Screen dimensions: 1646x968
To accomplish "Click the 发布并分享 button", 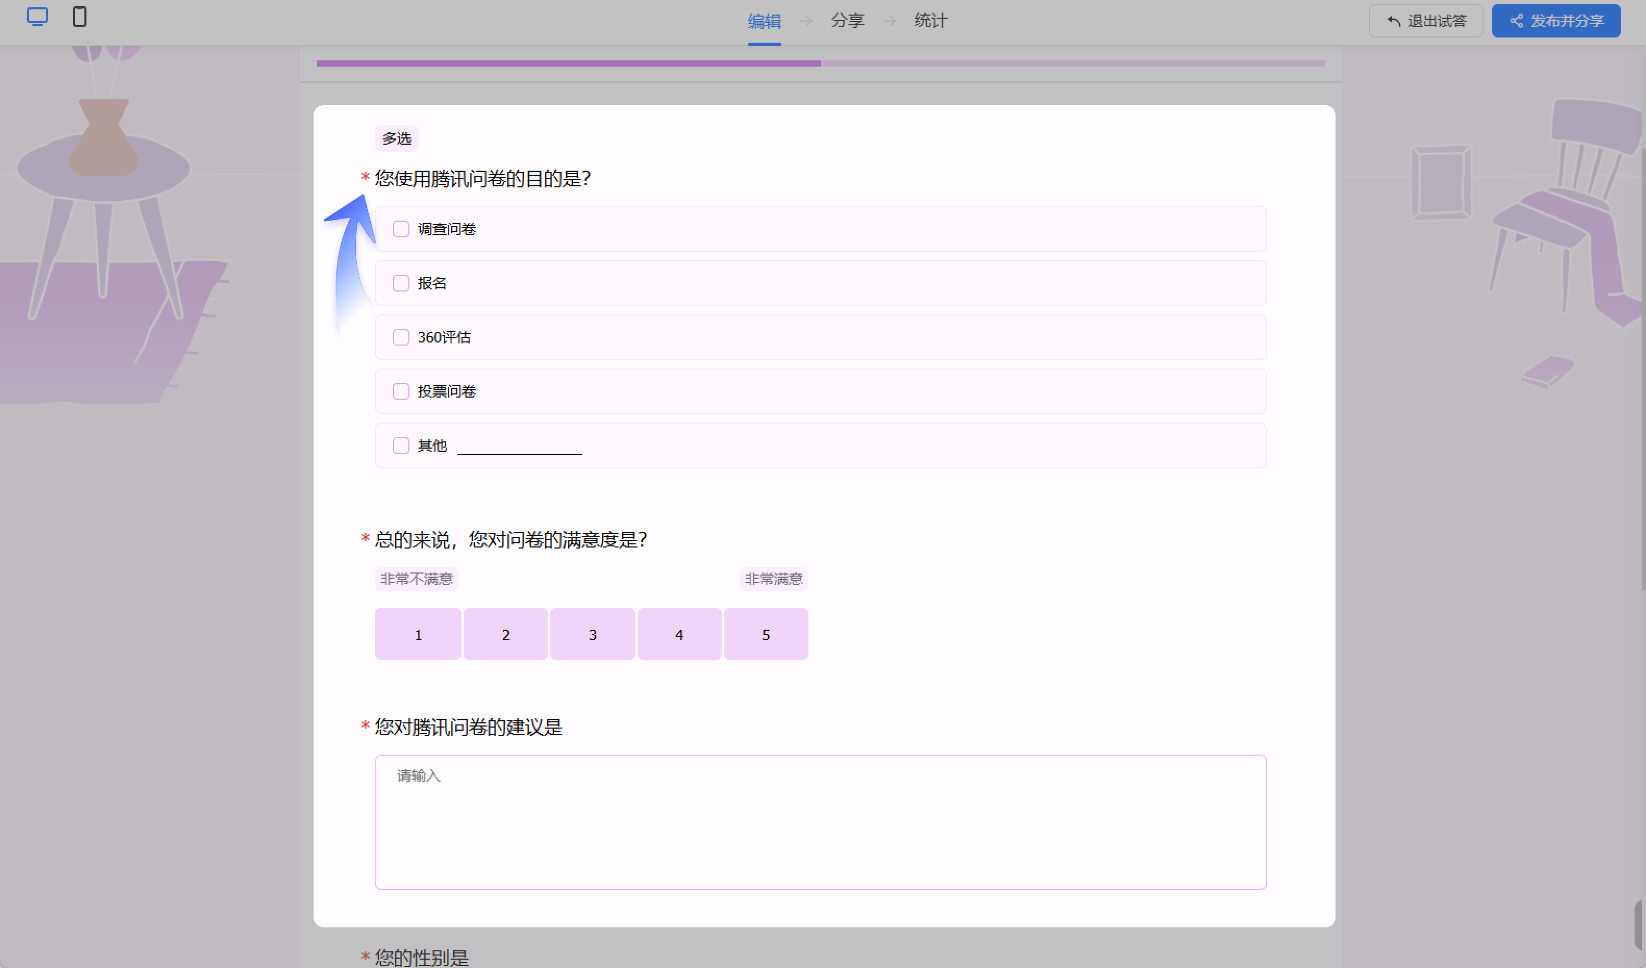I will click(1556, 21).
